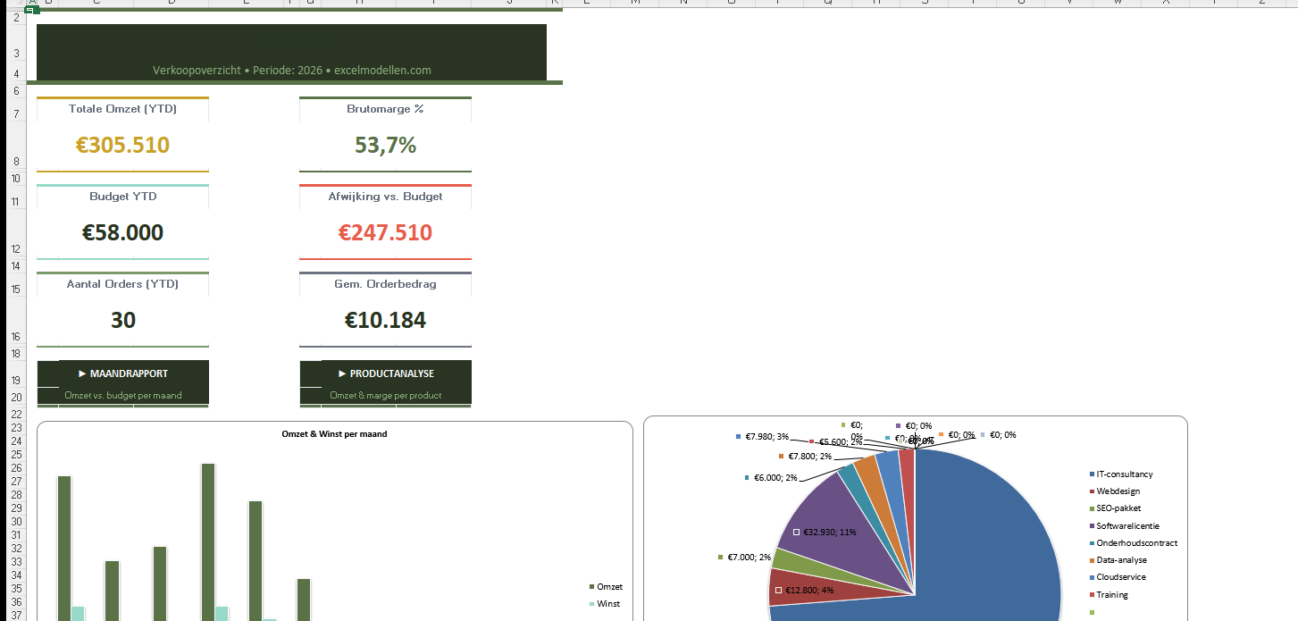Click the header subtitle with excelmodellen.com
The image size is (1298, 621).
coord(291,70)
